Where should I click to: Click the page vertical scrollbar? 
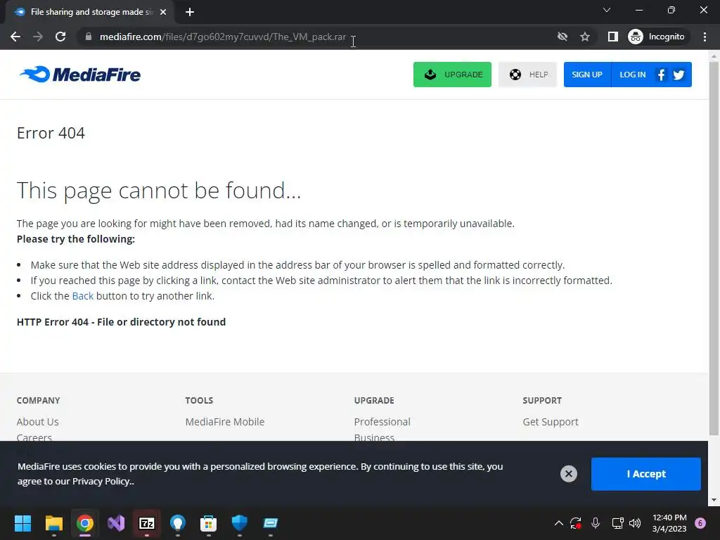pyautogui.click(x=714, y=248)
